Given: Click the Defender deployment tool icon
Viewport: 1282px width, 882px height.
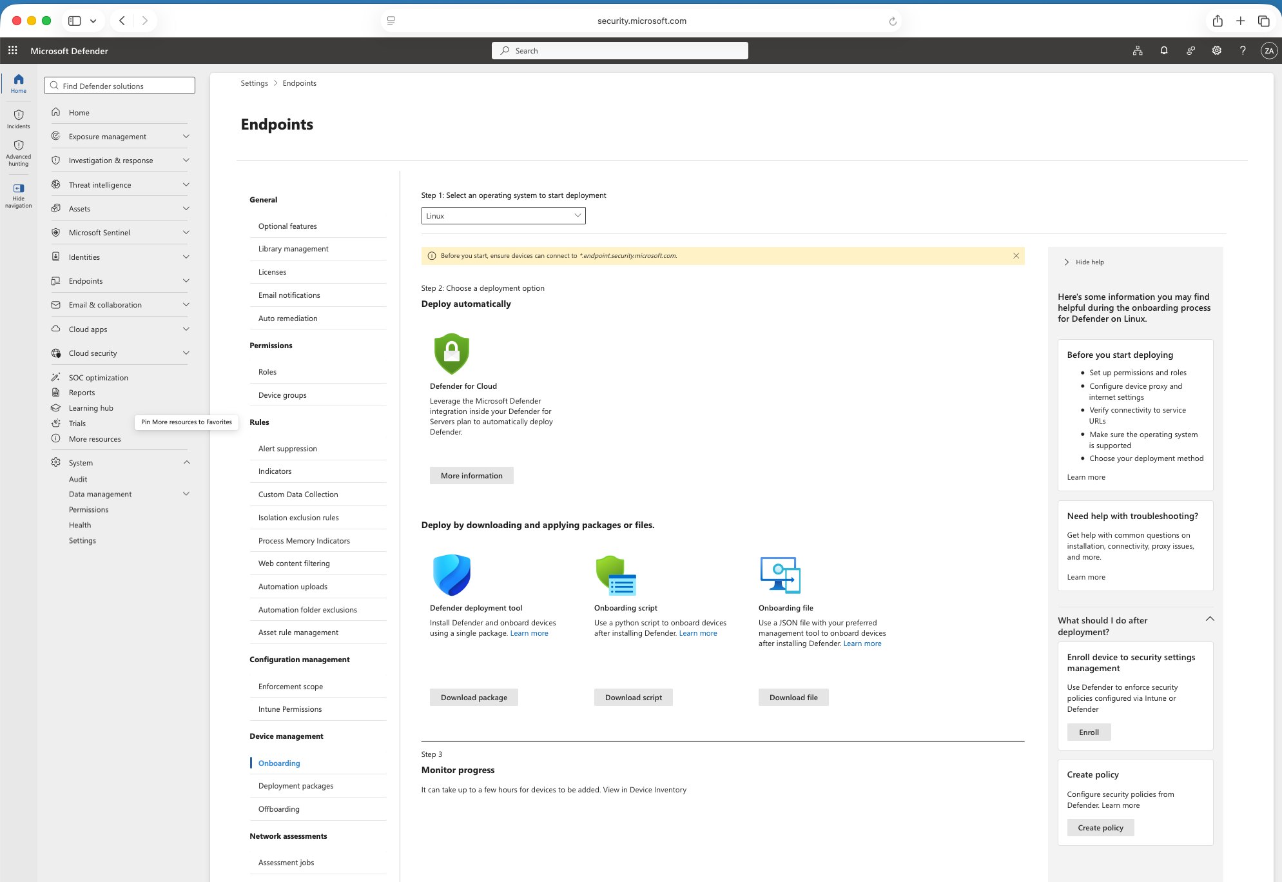Looking at the screenshot, I should 452,574.
